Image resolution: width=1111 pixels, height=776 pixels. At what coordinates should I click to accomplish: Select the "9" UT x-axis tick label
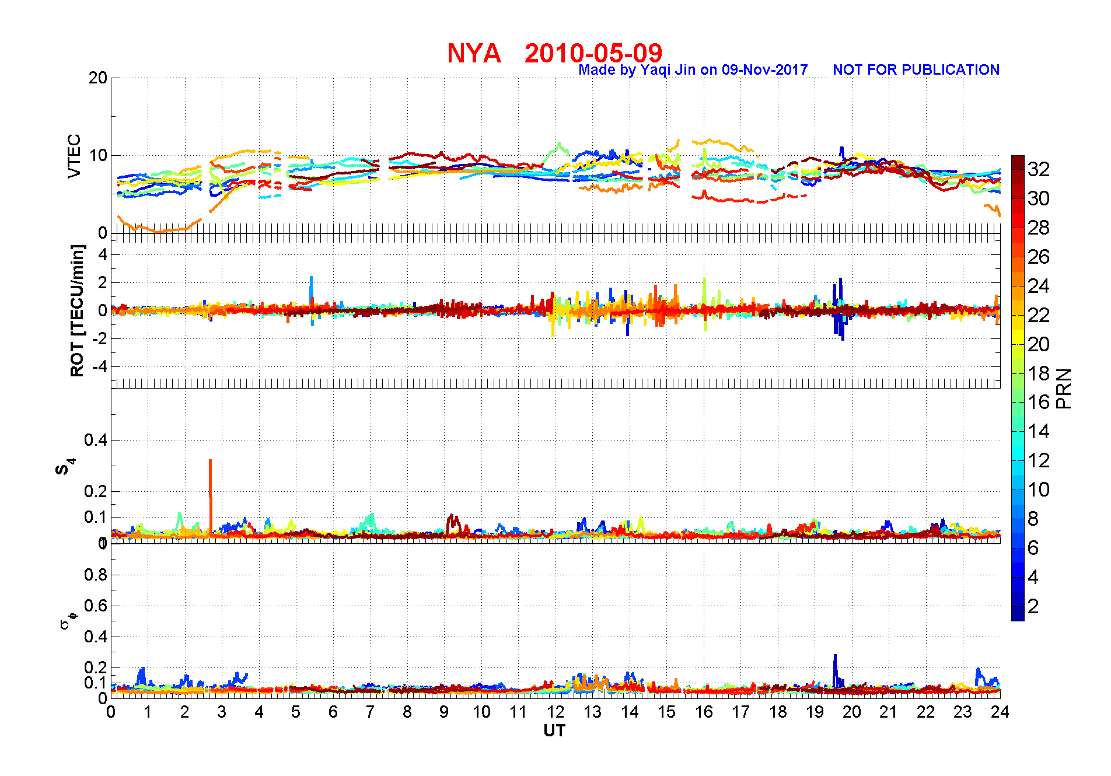[x=444, y=712]
